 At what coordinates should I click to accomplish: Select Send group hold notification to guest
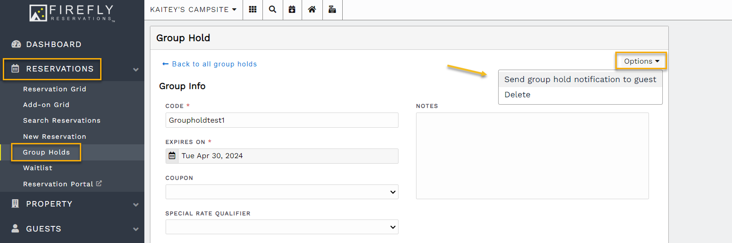(x=580, y=79)
